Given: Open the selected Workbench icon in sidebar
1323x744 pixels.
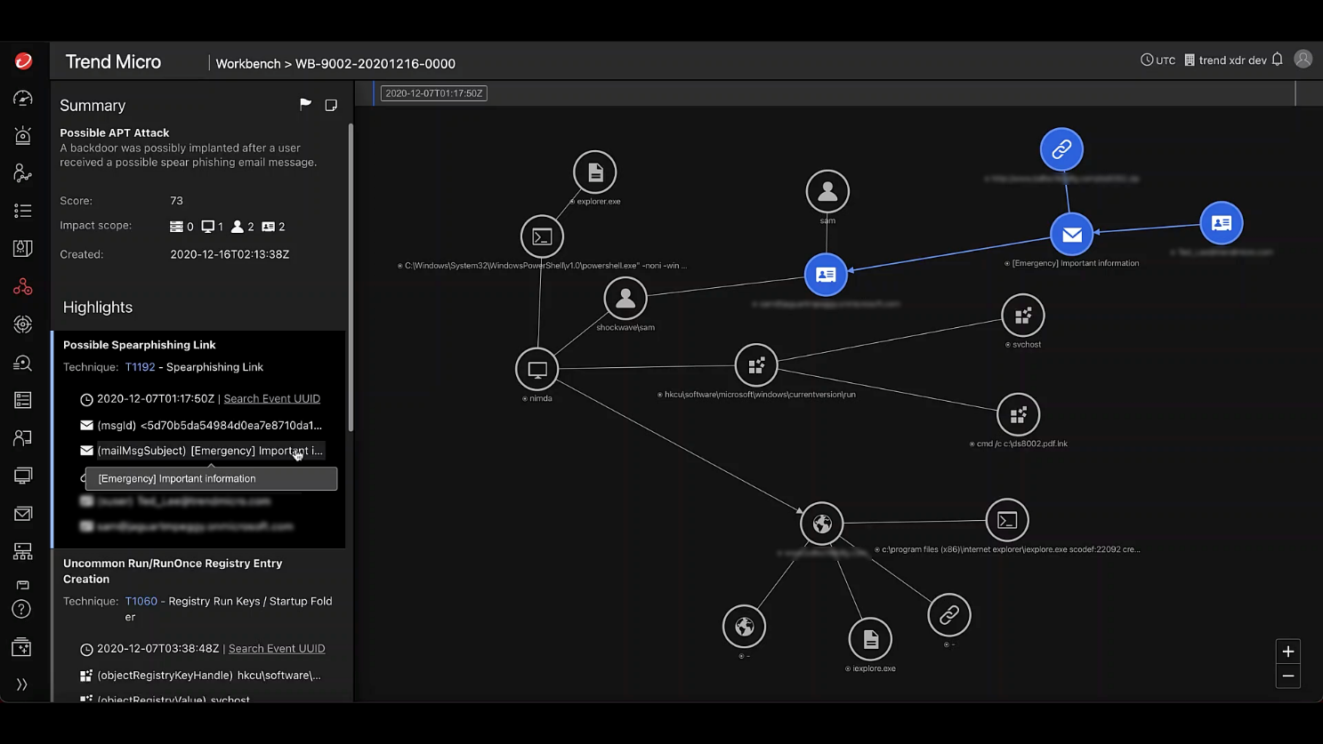Looking at the screenshot, I should pos(23,286).
